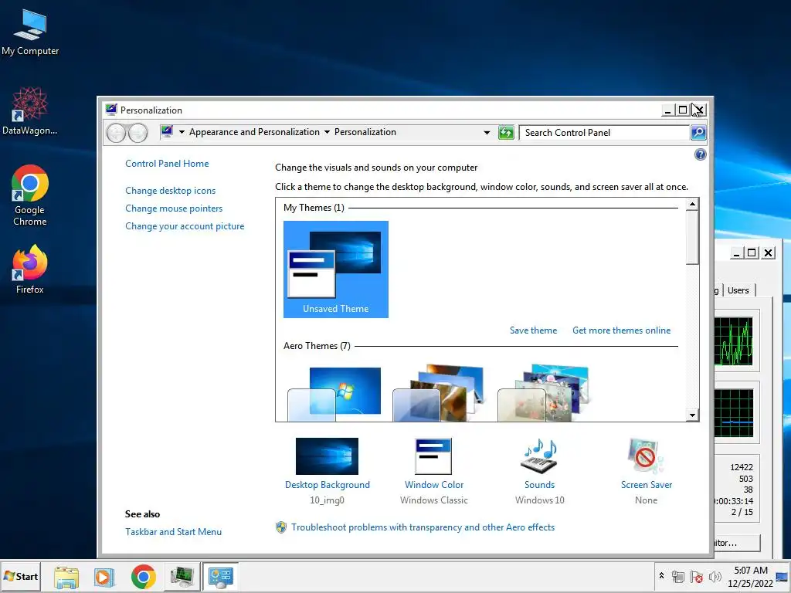Select the Characters Aero theme thumbnail
The height and width of the screenshot is (593, 791).
545,393
